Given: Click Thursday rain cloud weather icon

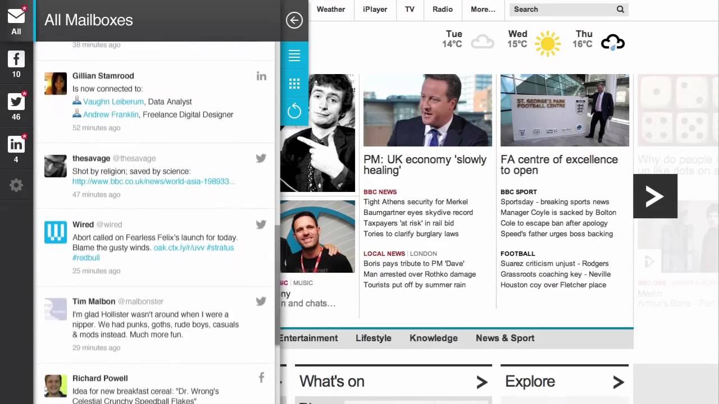Looking at the screenshot, I should click(x=613, y=43).
